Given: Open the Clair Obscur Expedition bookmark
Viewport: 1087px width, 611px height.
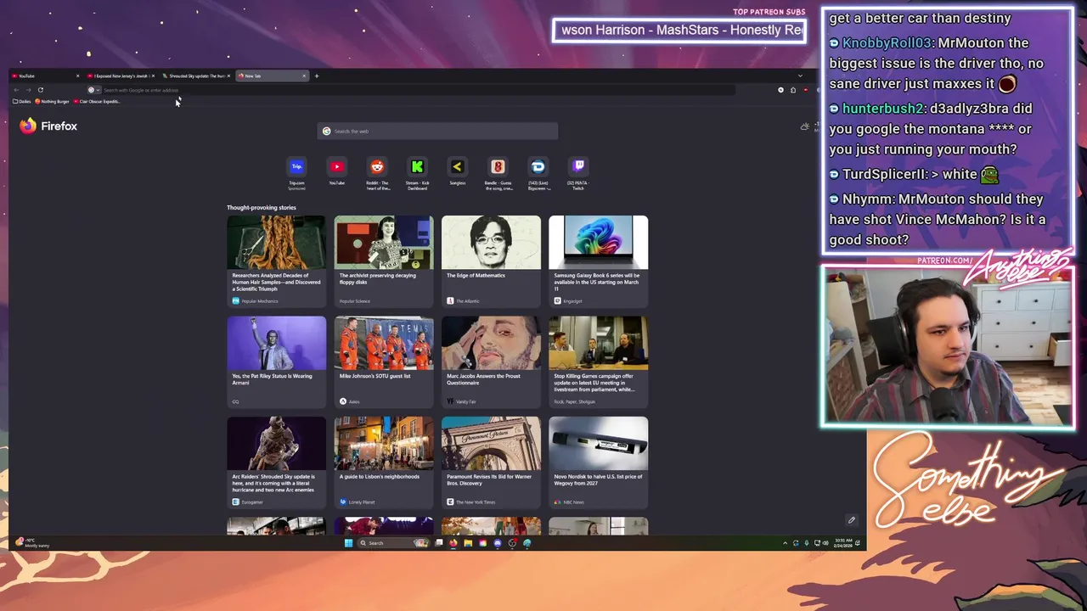Looking at the screenshot, I should point(97,101).
